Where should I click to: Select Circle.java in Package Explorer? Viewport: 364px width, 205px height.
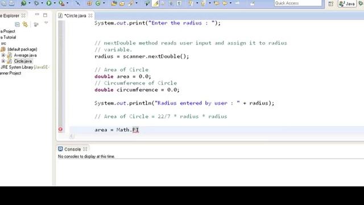[23, 61]
